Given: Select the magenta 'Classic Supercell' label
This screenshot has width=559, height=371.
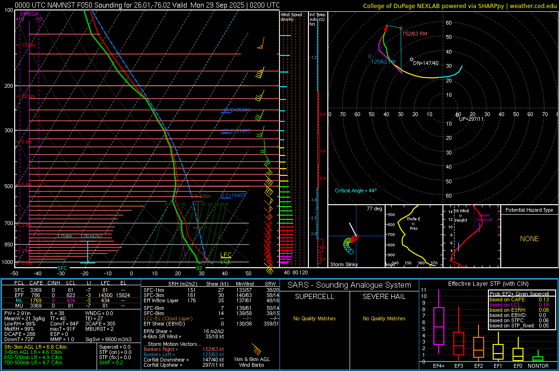Looking at the screenshot, I should click(x=484, y=217).
